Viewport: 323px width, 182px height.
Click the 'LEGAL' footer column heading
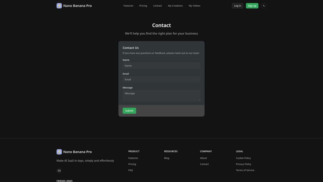239,151
